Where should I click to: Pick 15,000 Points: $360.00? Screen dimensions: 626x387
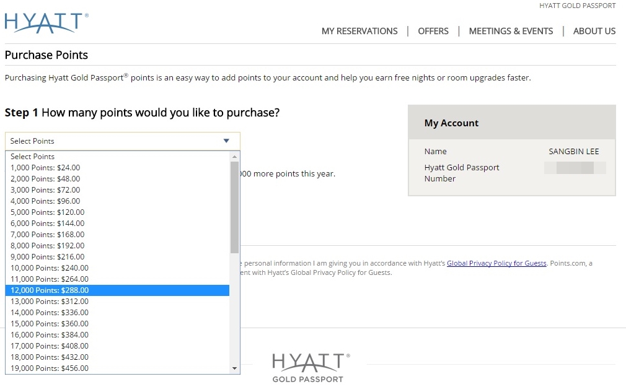[117, 324]
